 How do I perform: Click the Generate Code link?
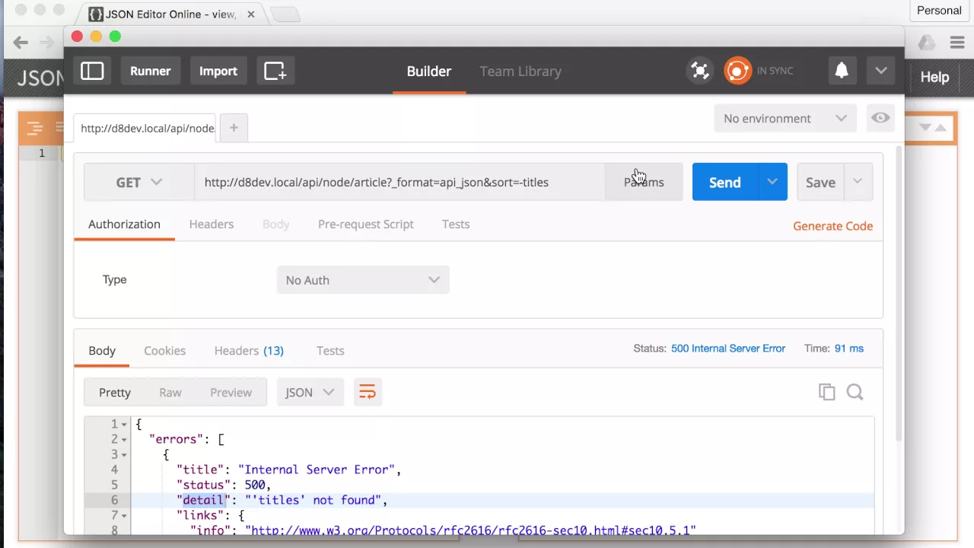coord(832,225)
